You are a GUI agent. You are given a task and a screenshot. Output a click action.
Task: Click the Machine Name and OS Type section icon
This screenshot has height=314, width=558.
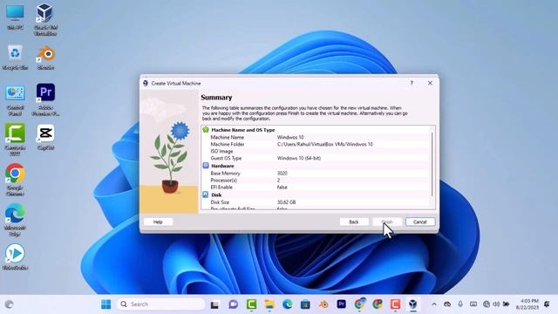click(206, 130)
